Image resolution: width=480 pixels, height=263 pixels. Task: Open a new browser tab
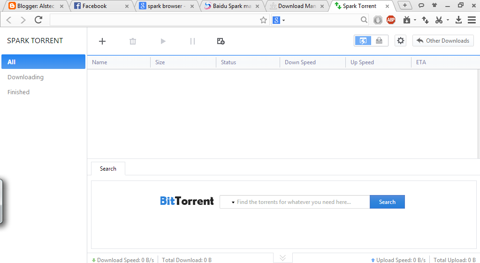[x=405, y=5]
